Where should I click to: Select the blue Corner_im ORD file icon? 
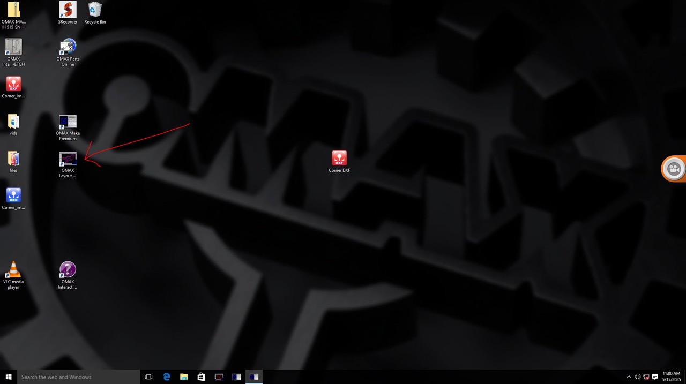[x=13, y=199]
